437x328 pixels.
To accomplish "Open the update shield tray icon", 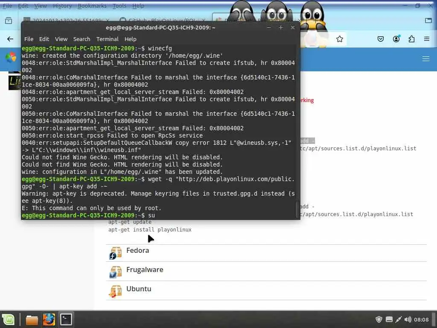I will point(379,319).
